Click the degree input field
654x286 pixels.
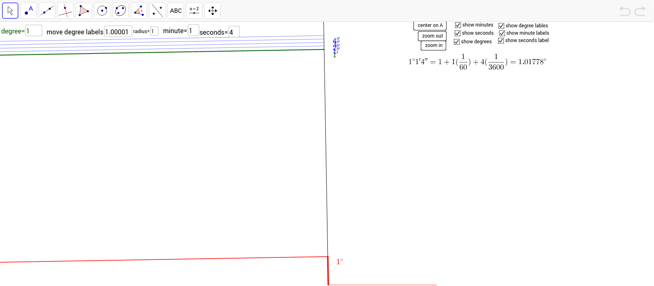click(34, 31)
